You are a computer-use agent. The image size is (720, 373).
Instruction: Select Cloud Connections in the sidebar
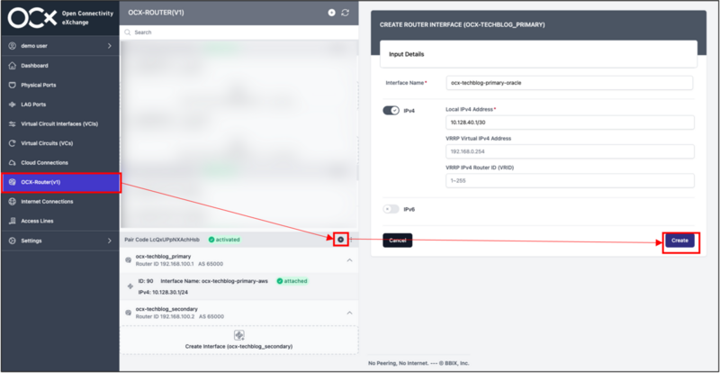[x=59, y=163]
